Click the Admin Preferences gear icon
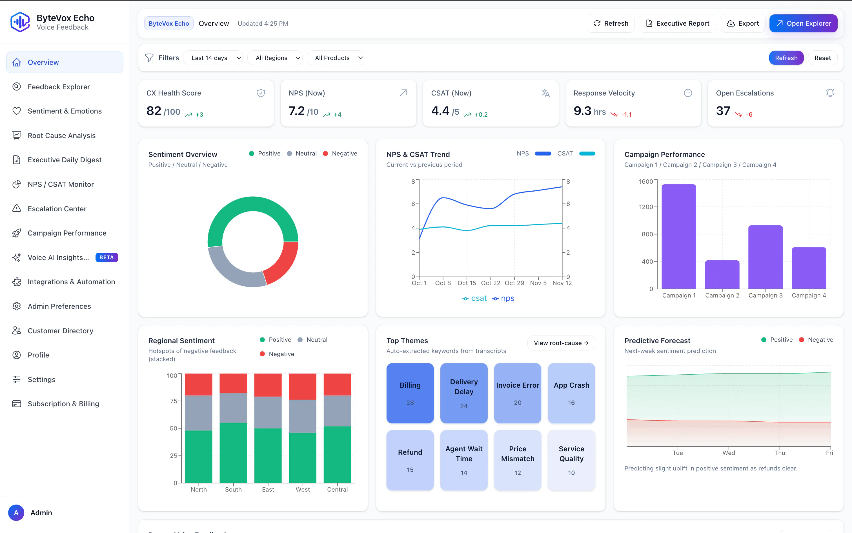 point(17,306)
